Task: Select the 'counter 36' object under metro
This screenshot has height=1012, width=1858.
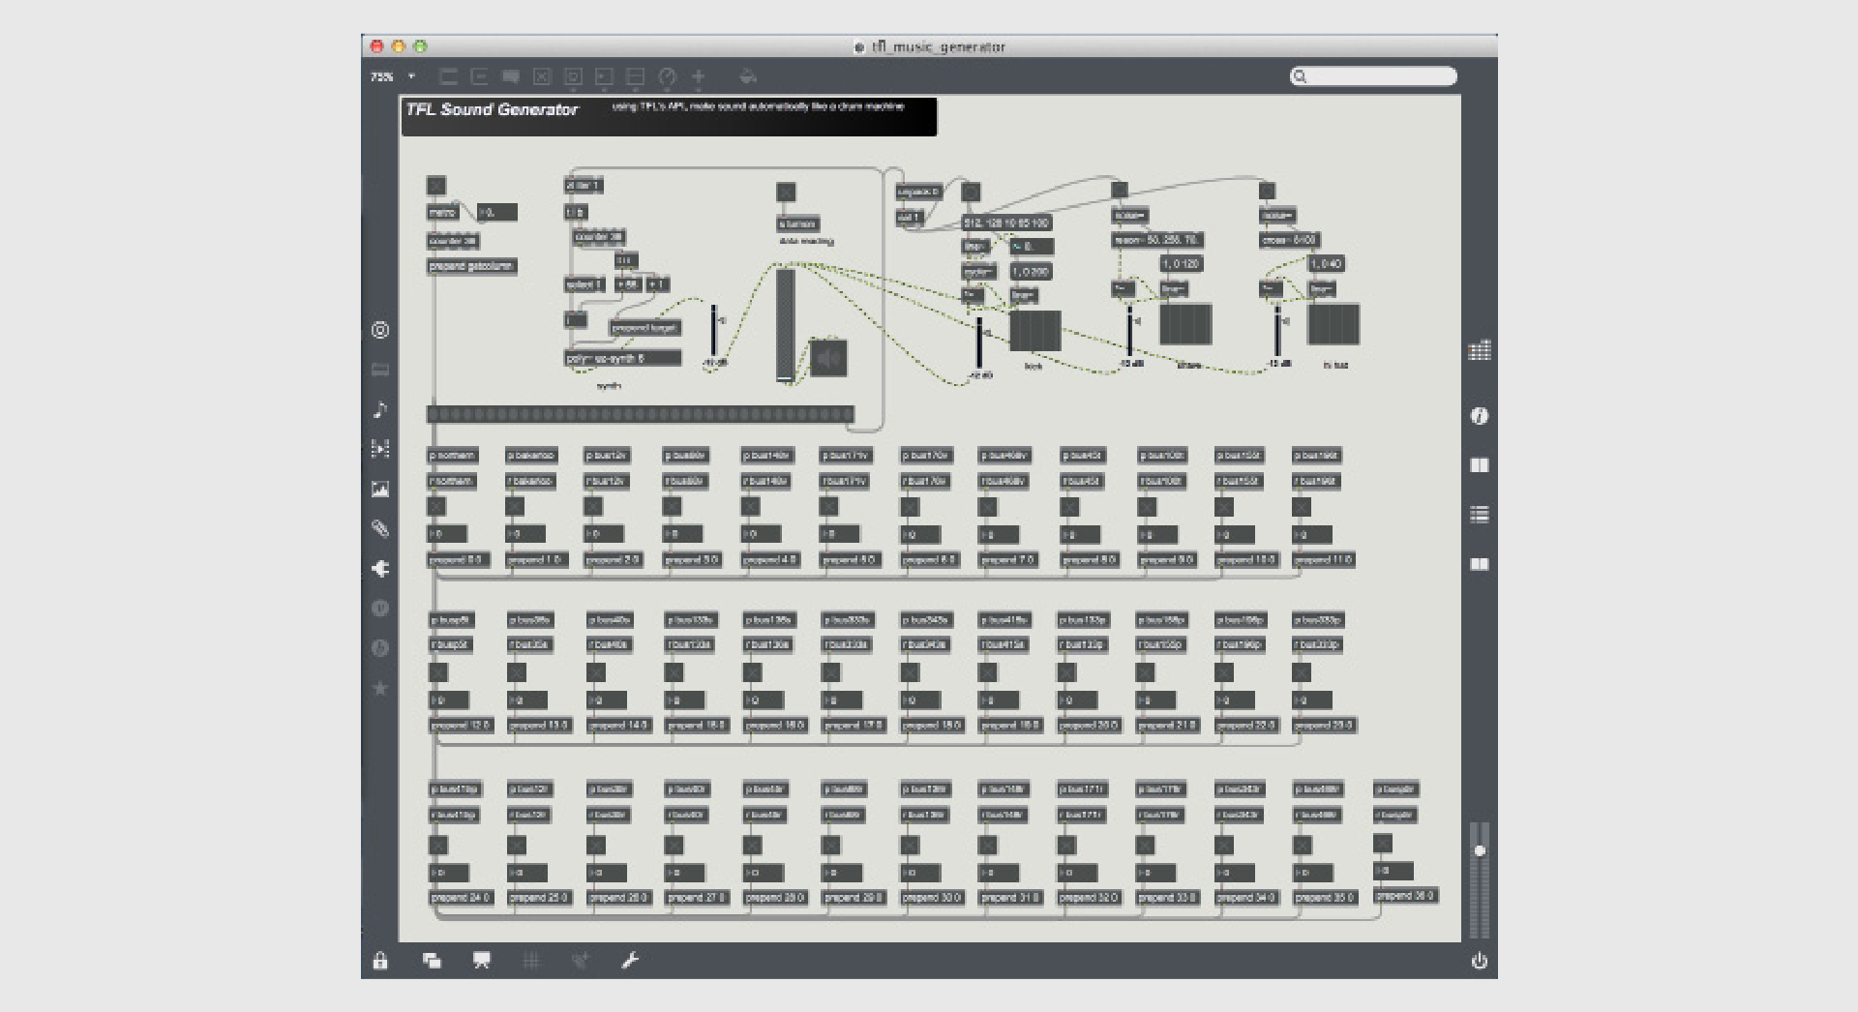Action: [x=453, y=241]
